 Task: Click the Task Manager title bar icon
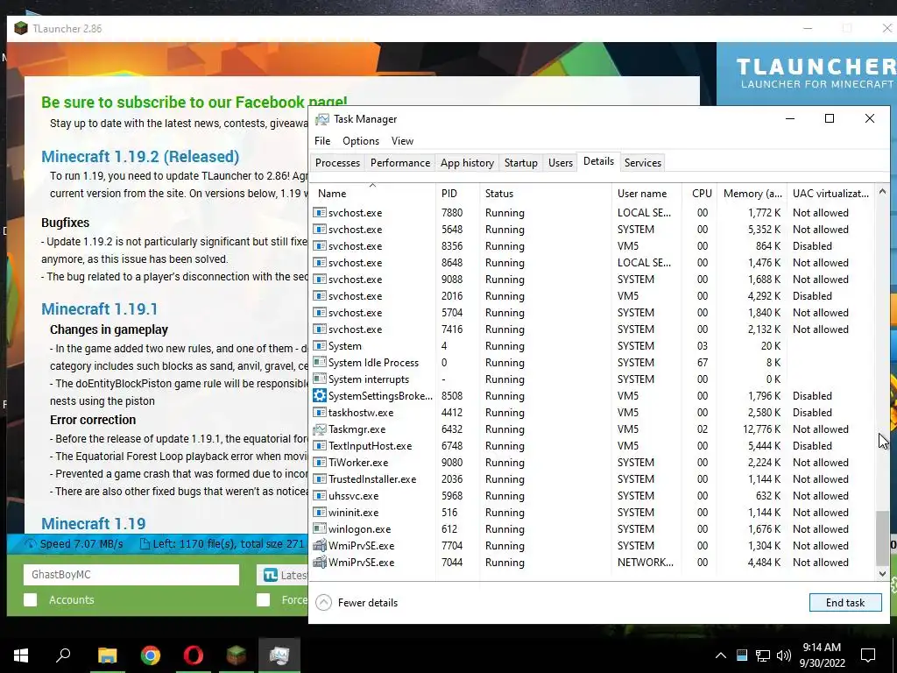(x=322, y=119)
